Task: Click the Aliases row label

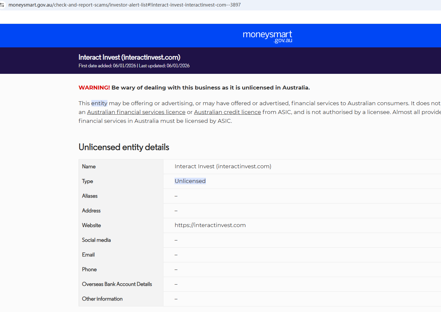Action: [90, 196]
